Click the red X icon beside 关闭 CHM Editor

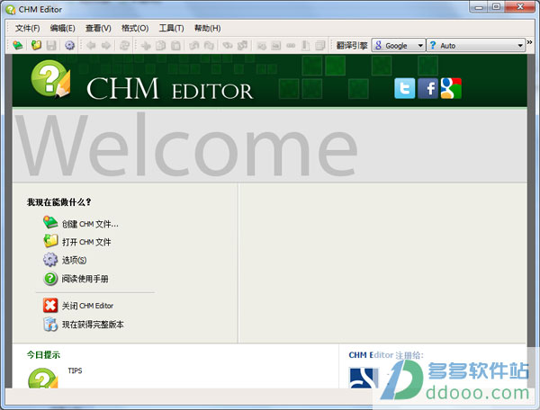coord(50,306)
